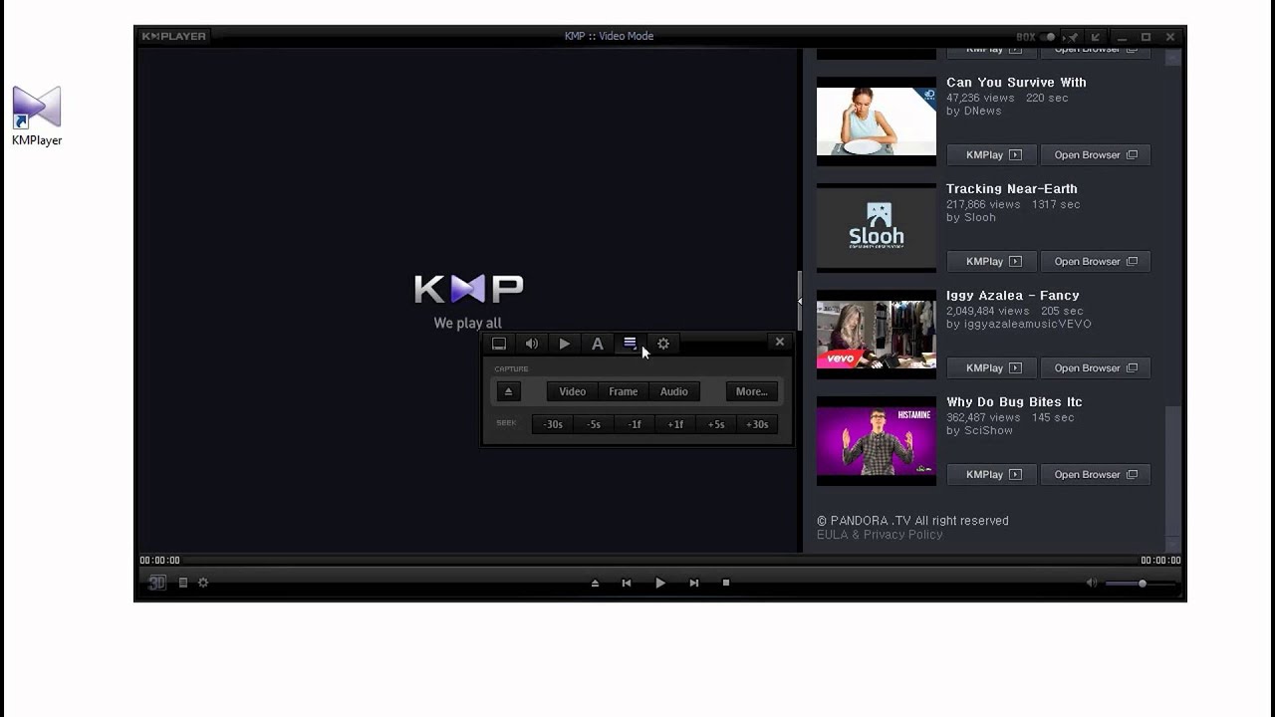Click the playback seek bar

[661, 561]
